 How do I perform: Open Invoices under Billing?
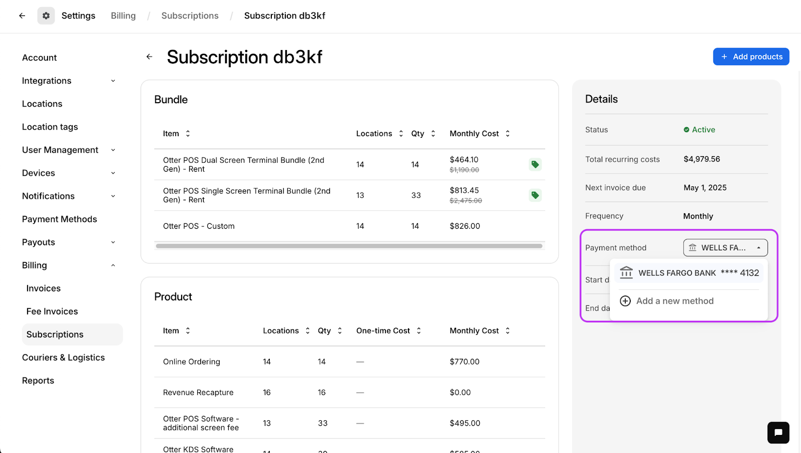coord(44,288)
